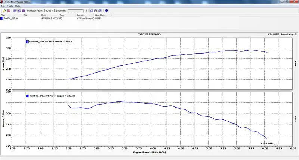This screenshot has width=299, height=160.
Task: Click the None label right of torque graph
Action: [295, 119]
